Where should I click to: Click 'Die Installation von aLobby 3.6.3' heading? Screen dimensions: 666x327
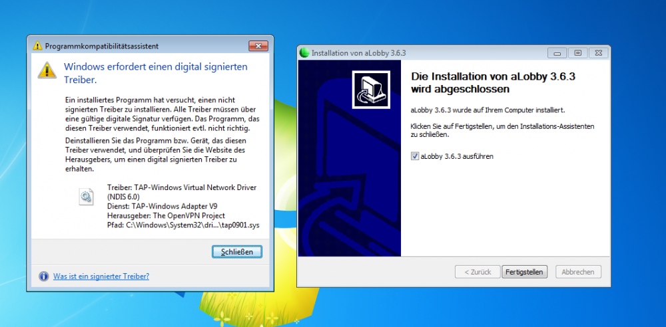point(494,83)
